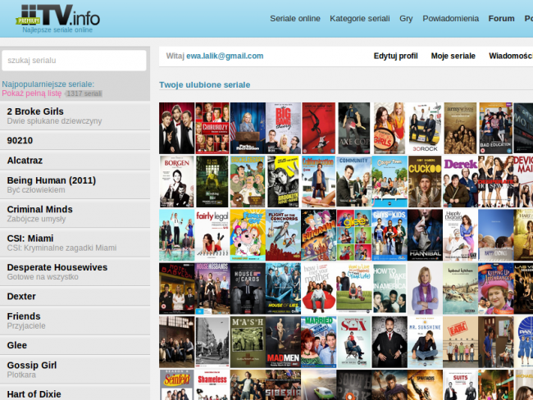Open the Guys with Kids poster
Image resolution: width=533 pixels, height=400 pixels.
tap(389, 235)
